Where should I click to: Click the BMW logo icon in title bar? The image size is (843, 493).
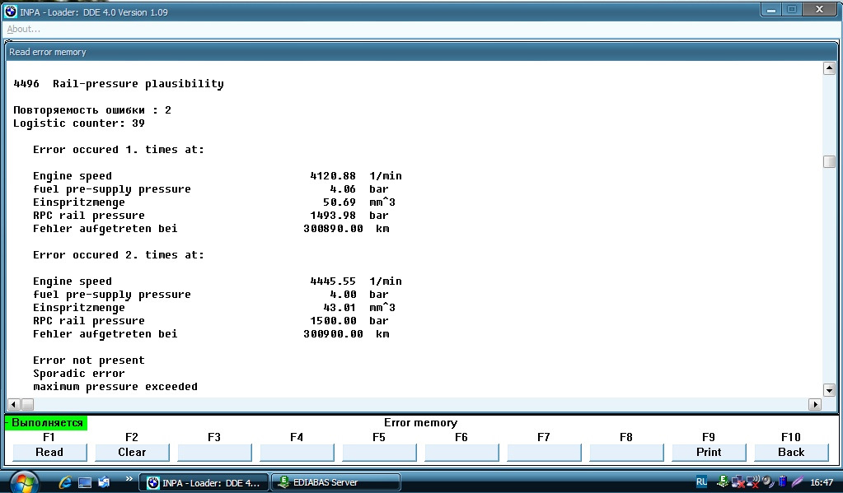point(11,12)
